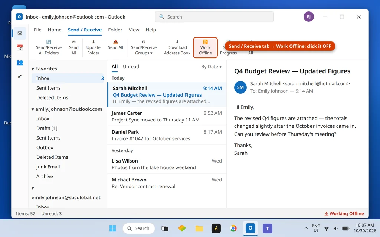The width and height of the screenshot is (380, 237).
Task: Click the Working Offline status bar indicator
Action: click(x=344, y=214)
